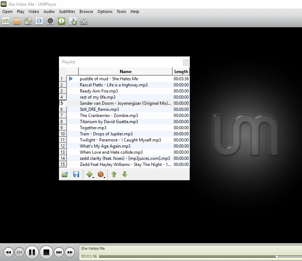
Task: Add items with the green plus icon
Action: 90,174
